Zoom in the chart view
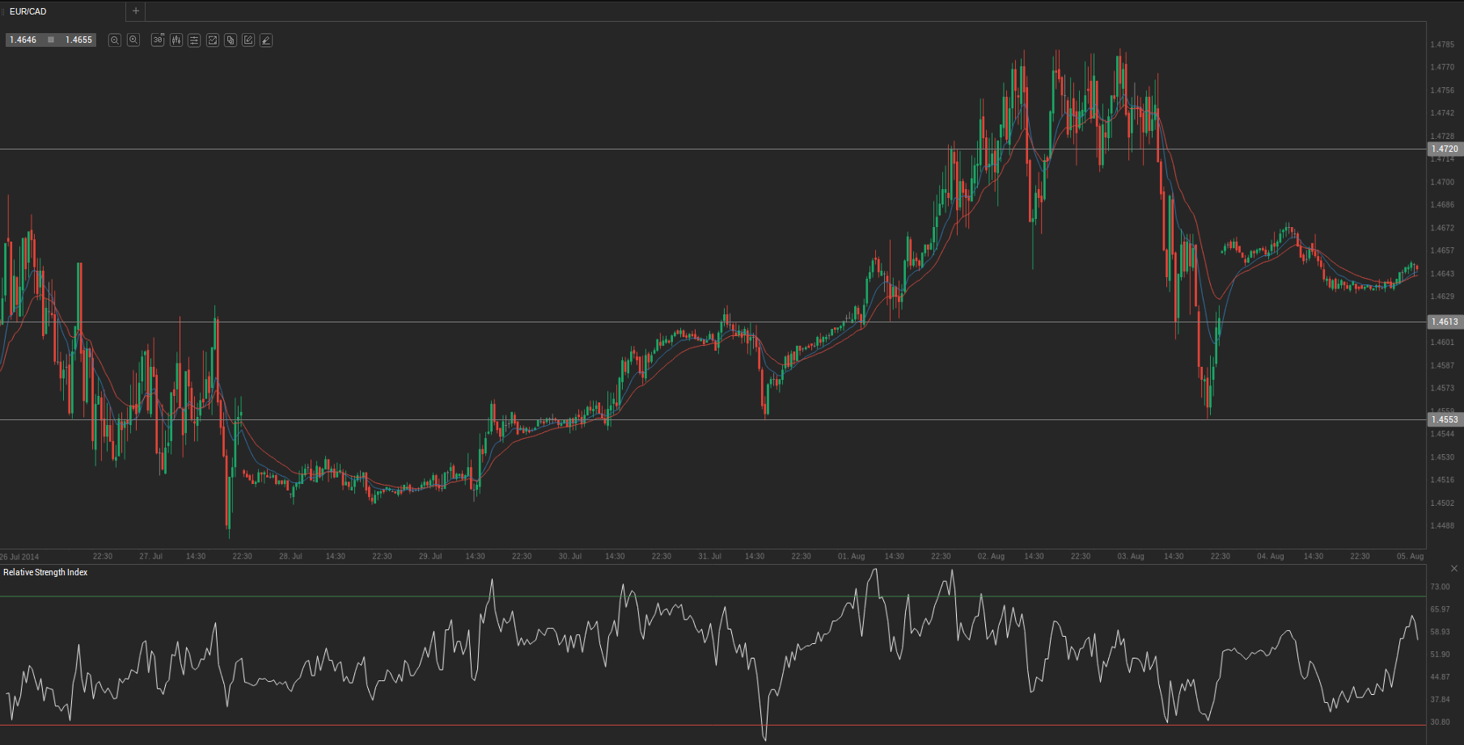This screenshot has height=745, width=1464. 133,40
